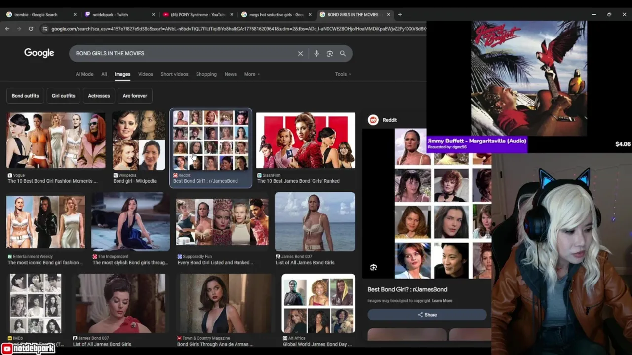Open the Learn More copyright link

pyautogui.click(x=442, y=301)
